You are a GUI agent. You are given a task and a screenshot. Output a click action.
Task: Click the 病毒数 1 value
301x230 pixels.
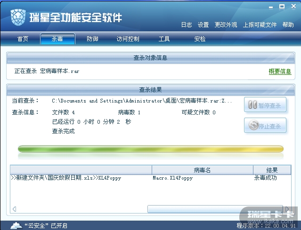click(129, 112)
